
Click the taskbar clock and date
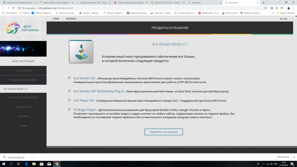pos(283,164)
